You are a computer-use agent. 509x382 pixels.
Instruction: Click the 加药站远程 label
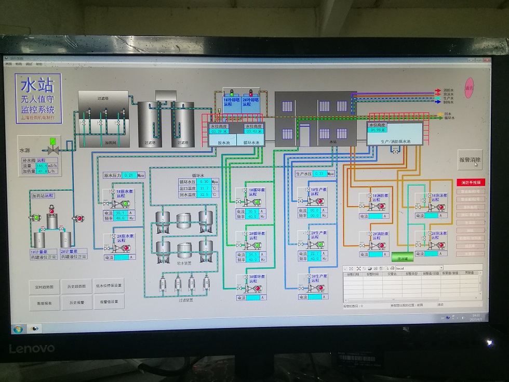[43, 195]
